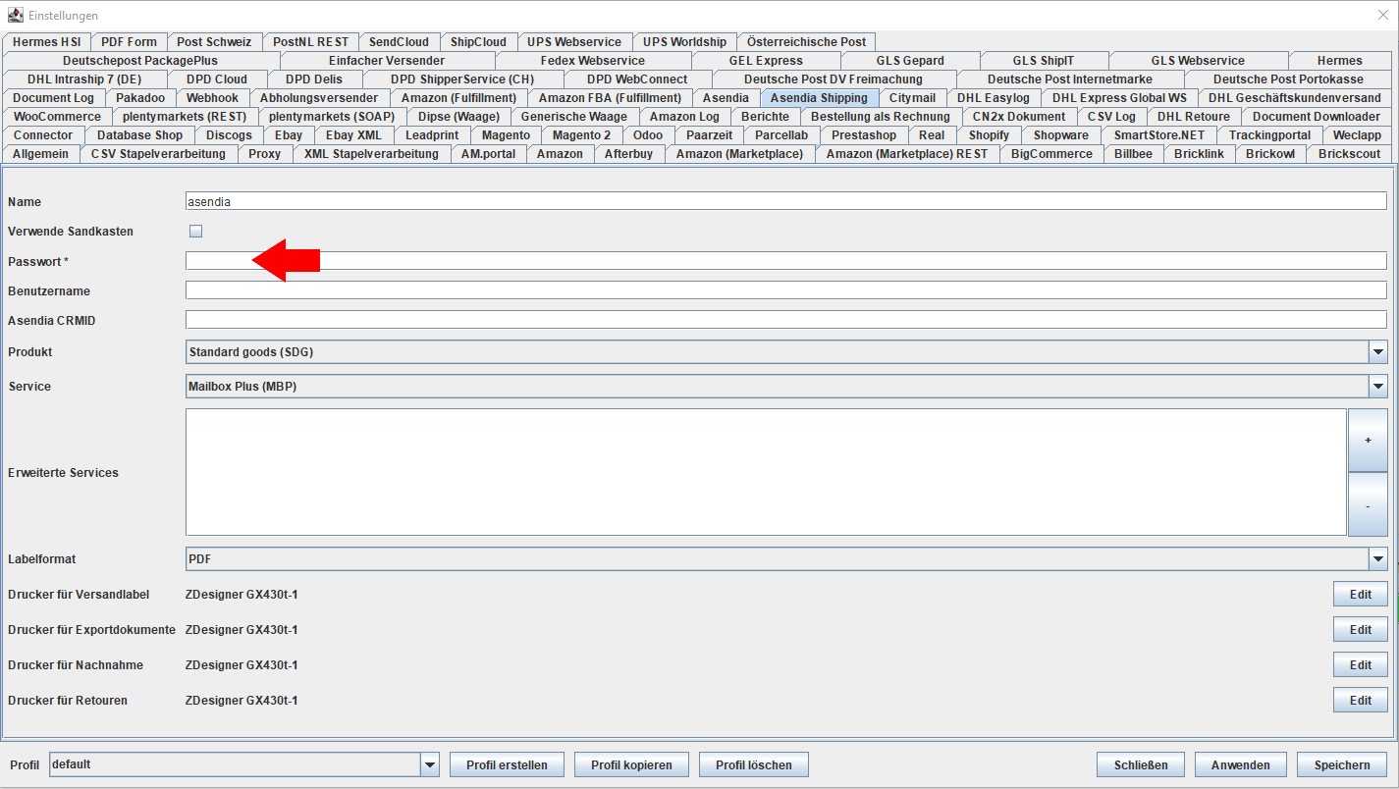
Task: Select the Asendia CRMID field
Action: click(786, 320)
